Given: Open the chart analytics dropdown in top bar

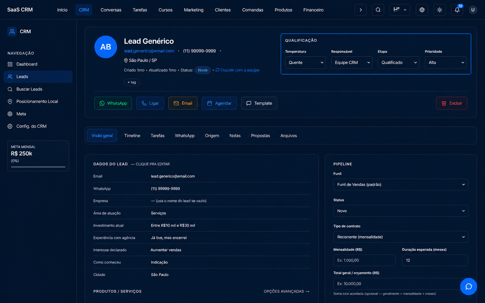Looking at the screenshot, I should [x=400, y=10].
